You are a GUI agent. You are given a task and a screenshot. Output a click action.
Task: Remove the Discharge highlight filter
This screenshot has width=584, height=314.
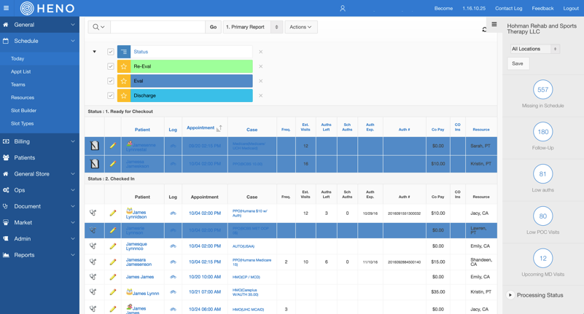click(261, 95)
